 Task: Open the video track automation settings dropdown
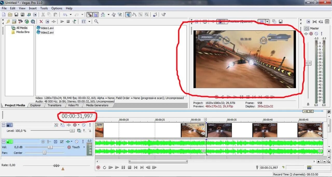point(79,125)
